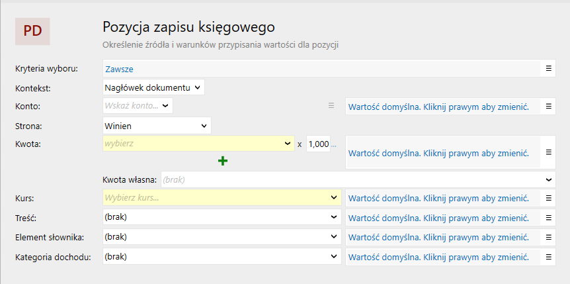Expand the Kwota 'wybierz' dropdown
Image resolution: width=570 pixels, height=284 pixels.
click(198, 144)
